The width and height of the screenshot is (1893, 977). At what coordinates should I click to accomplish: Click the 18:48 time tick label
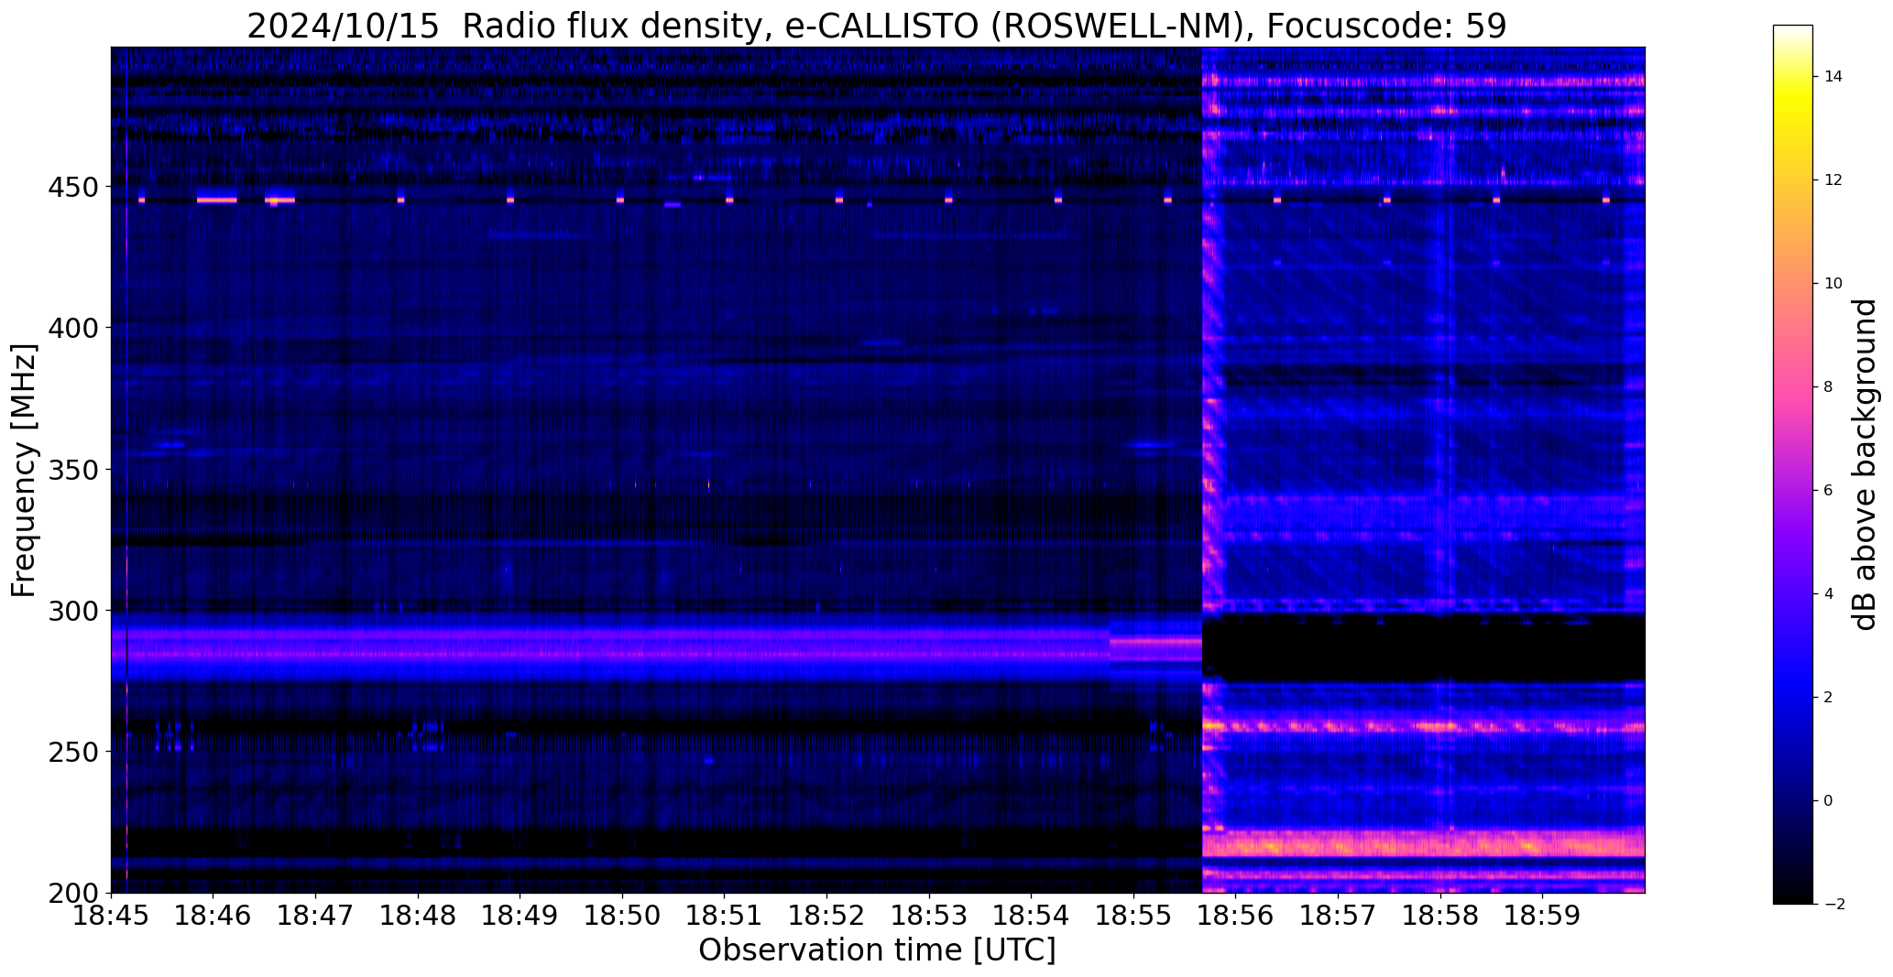pyautogui.click(x=419, y=916)
